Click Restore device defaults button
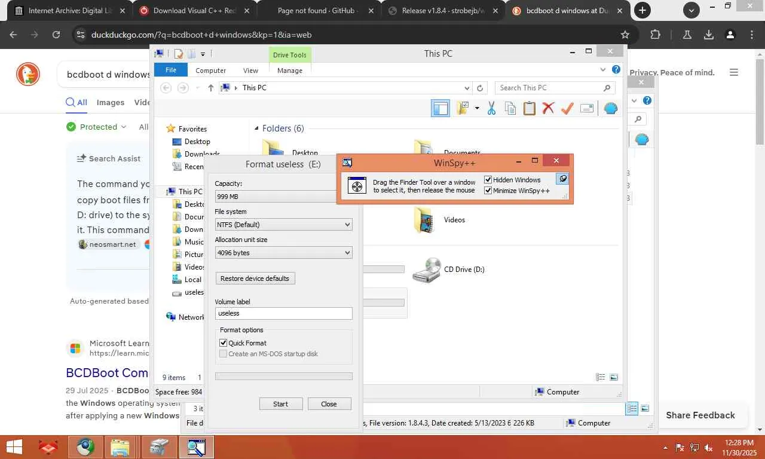The image size is (765, 459). (255, 279)
